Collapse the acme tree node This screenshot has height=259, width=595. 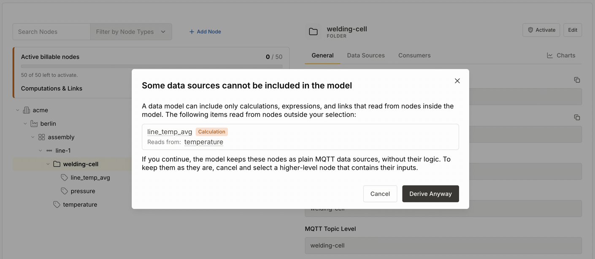[x=18, y=110]
